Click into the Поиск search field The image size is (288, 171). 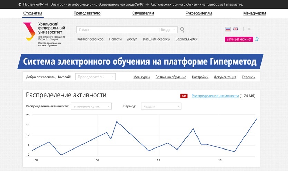(117, 30)
